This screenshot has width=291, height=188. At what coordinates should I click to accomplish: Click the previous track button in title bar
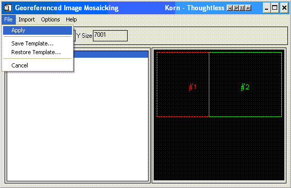click(x=230, y=8)
